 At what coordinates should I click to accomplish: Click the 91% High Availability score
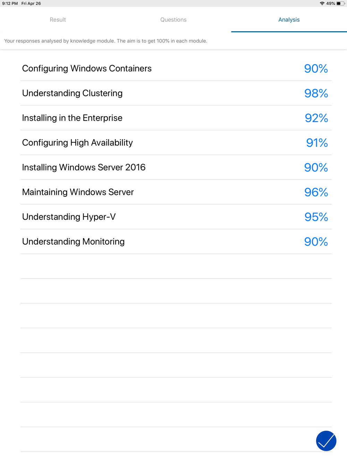click(317, 143)
